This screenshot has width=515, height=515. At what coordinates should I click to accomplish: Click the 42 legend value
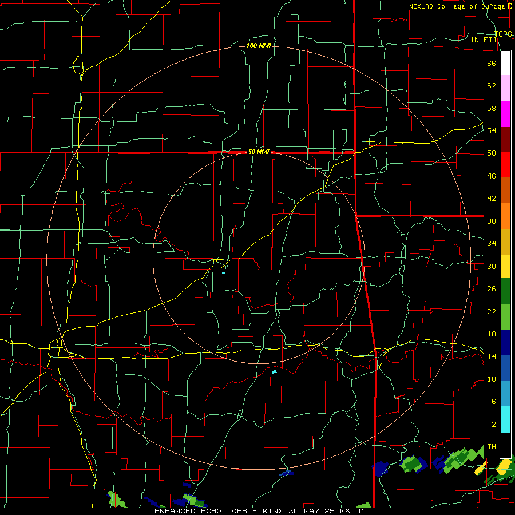pos(492,199)
